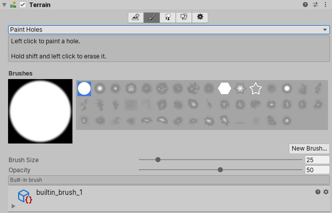Choose the hexagon brush shape

click(x=224, y=89)
